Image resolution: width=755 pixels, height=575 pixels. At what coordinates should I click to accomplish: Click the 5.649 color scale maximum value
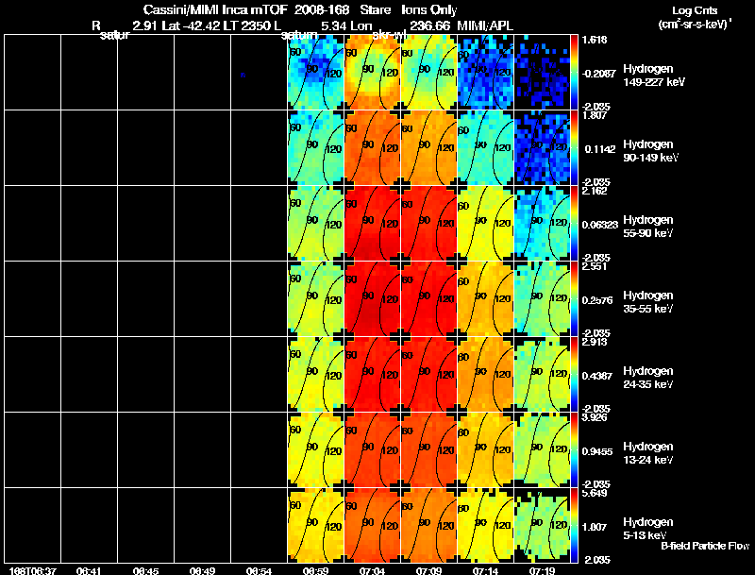[x=595, y=494]
